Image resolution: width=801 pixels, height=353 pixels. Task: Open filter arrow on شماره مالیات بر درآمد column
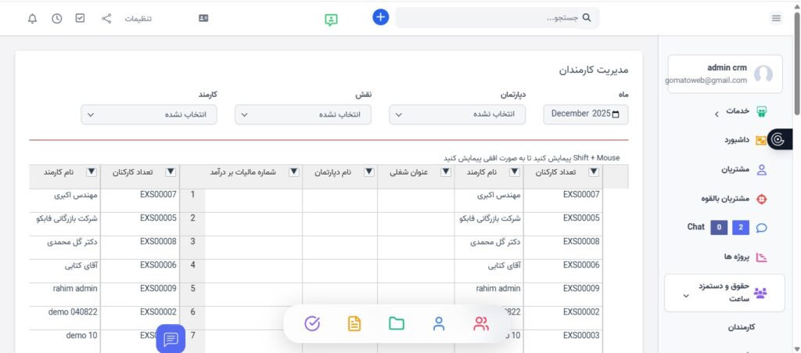tap(294, 172)
